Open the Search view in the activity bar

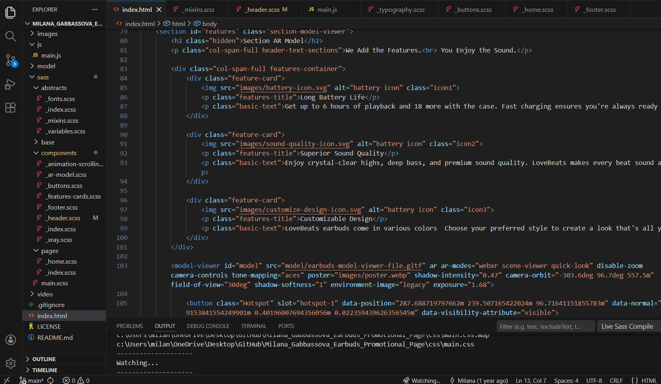pyautogui.click(x=10, y=36)
